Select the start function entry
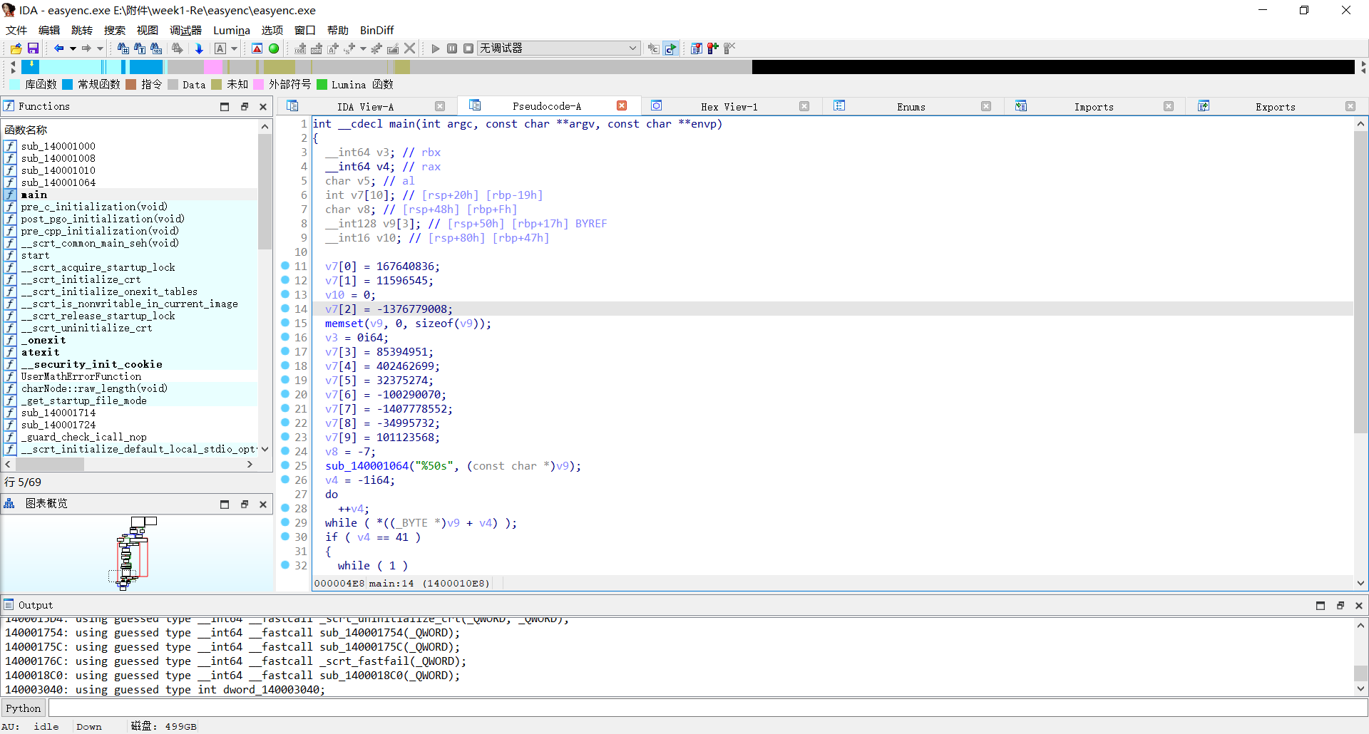The width and height of the screenshot is (1369, 734). click(x=35, y=255)
